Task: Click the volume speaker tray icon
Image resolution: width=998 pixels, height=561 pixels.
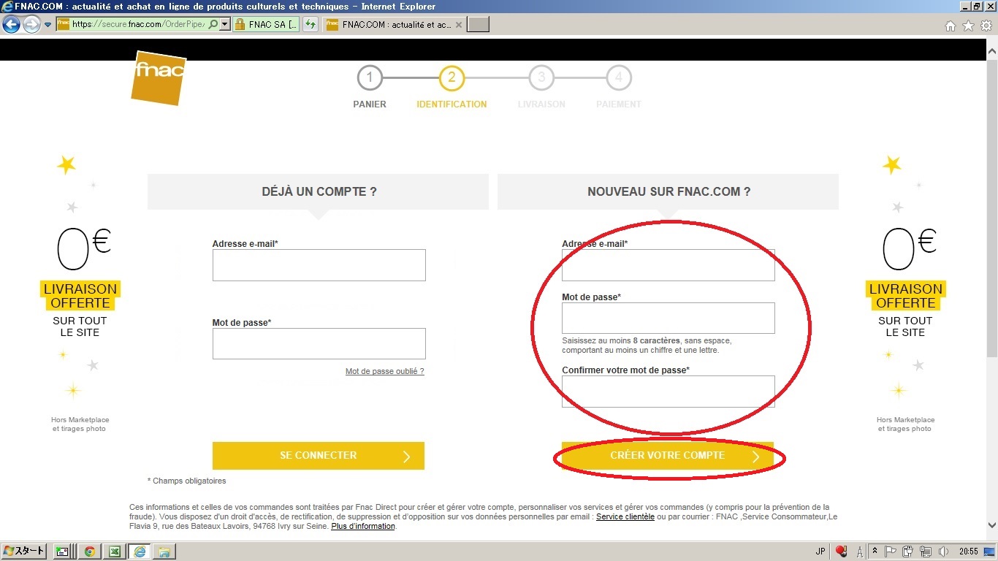Action: coord(943,552)
